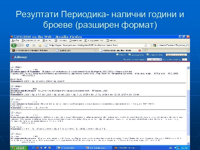The height and width of the screenshot is (150, 200).
Task: Launch Firefox from the quick launch bar
Action: point(37,148)
